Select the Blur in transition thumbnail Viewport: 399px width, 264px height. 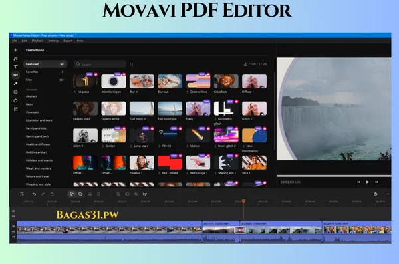142,82
